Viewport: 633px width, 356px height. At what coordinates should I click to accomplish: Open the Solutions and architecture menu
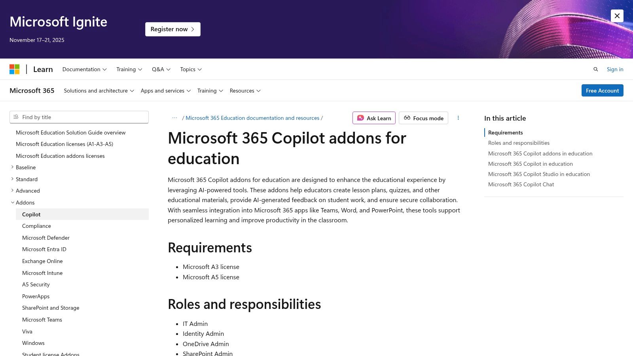pos(99,91)
